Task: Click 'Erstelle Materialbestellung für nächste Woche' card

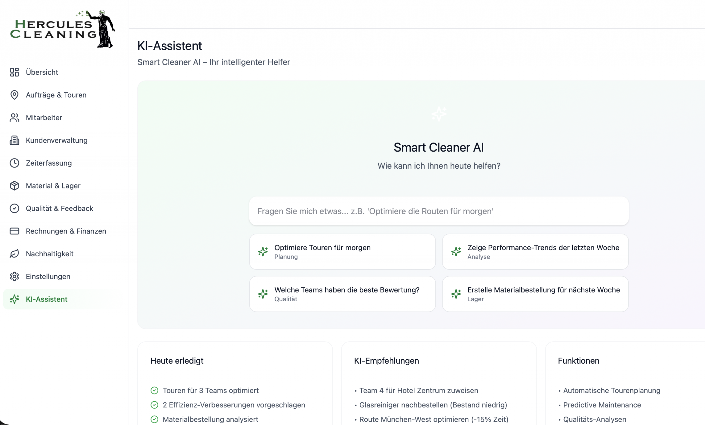Action: (535, 294)
